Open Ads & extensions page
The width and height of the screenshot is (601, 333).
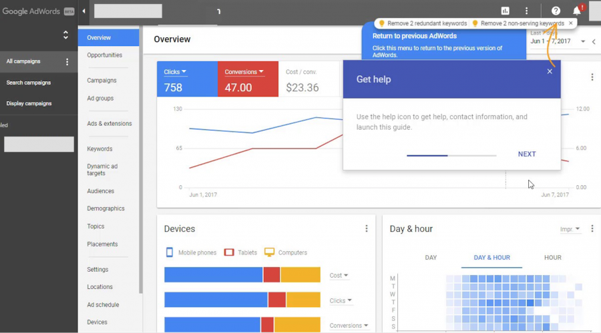(x=110, y=123)
